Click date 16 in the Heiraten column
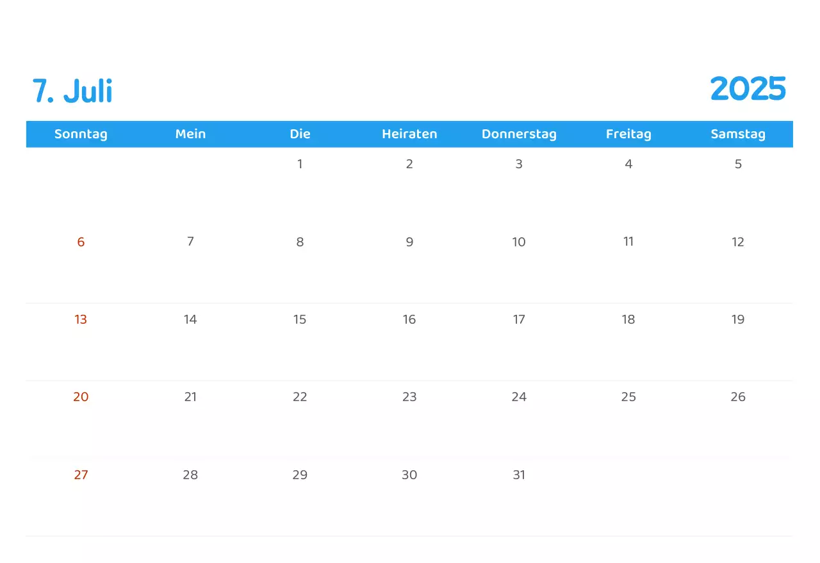The height and width of the screenshot is (563, 820). pyautogui.click(x=409, y=319)
